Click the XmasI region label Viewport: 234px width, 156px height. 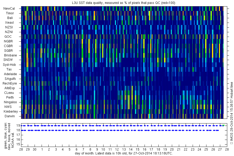pyautogui.click(x=9, y=23)
